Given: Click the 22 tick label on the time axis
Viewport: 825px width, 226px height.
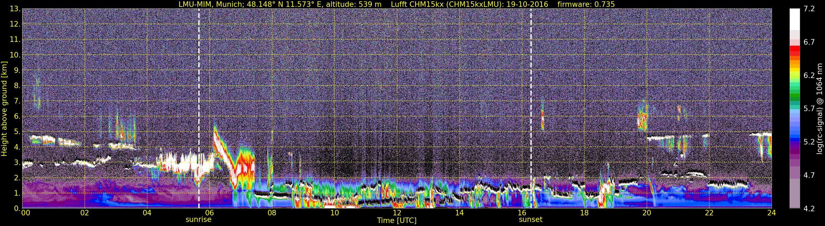Looking at the screenshot, I should tap(709, 213).
